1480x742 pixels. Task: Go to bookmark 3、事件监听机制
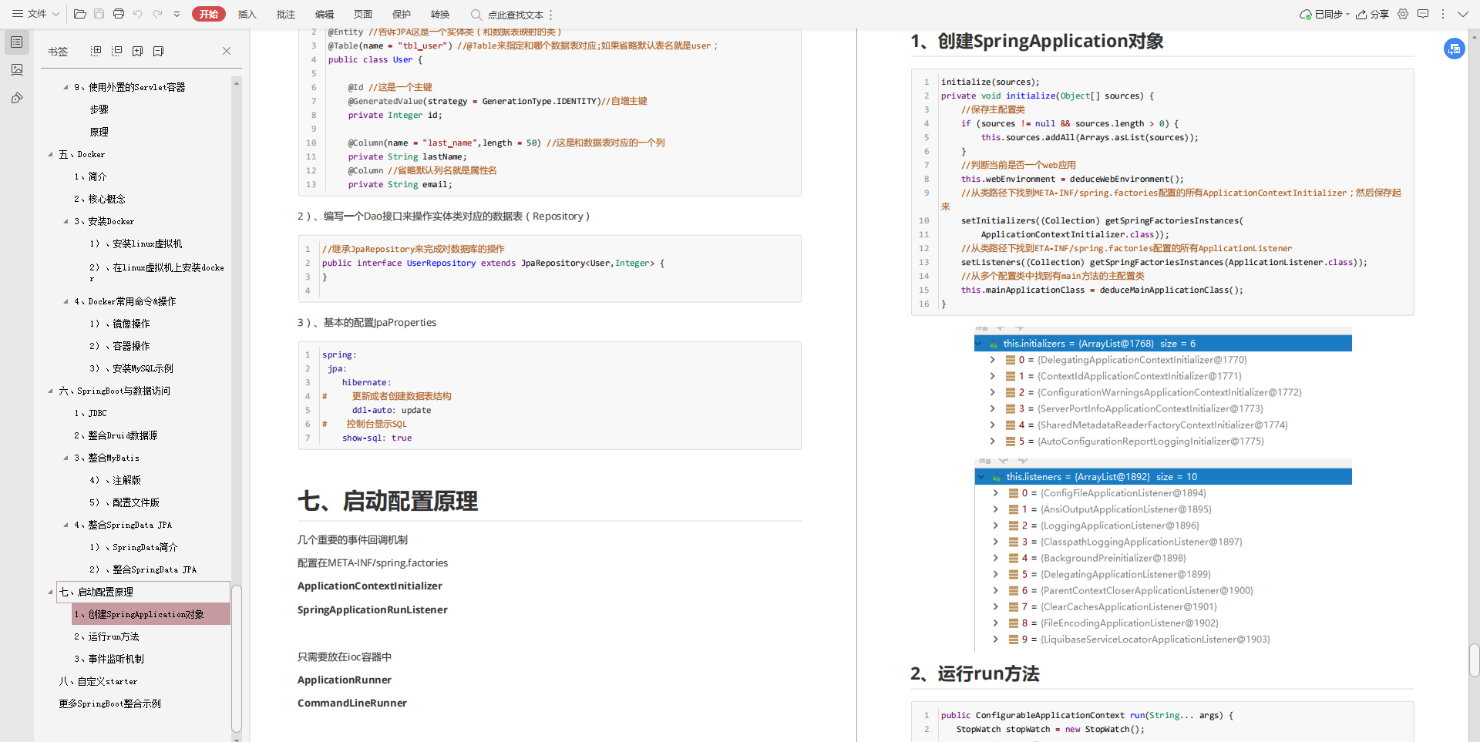tap(109, 659)
